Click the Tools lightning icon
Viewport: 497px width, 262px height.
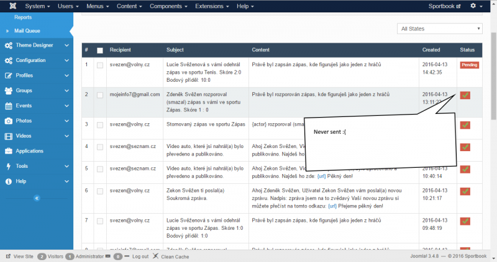click(9, 166)
